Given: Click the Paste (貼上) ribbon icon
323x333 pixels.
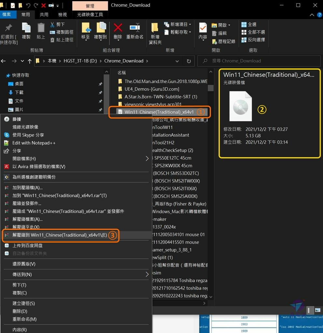Looking at the screenshot, I should 41,28.
